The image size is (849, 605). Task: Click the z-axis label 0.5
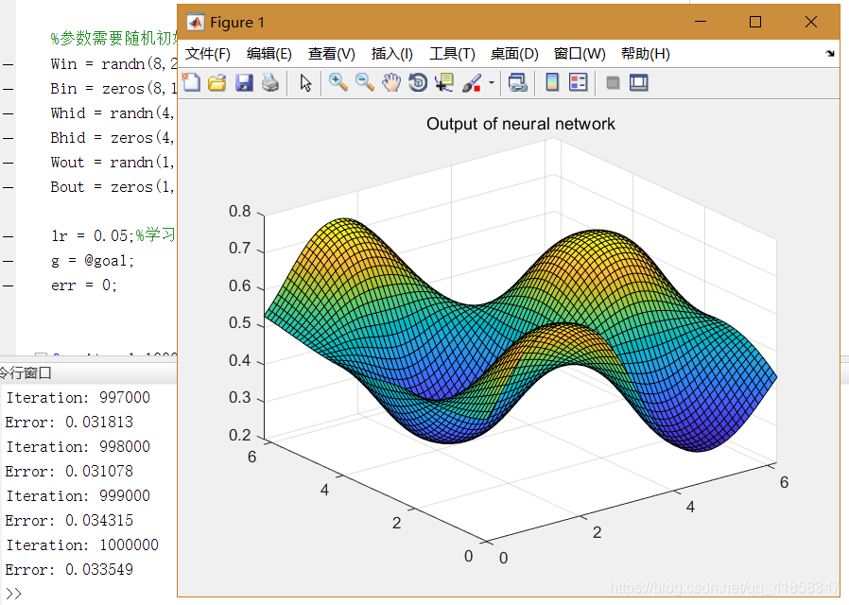tap(240, 323)
